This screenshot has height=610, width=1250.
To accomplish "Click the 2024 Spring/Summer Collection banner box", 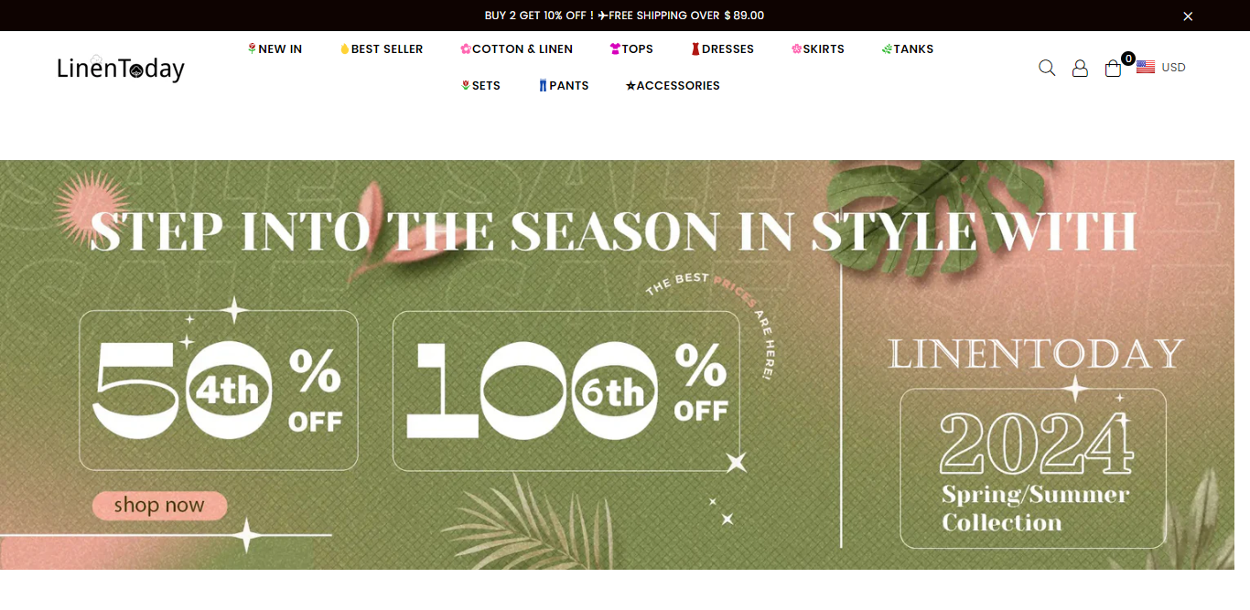I will [1033, 468].
